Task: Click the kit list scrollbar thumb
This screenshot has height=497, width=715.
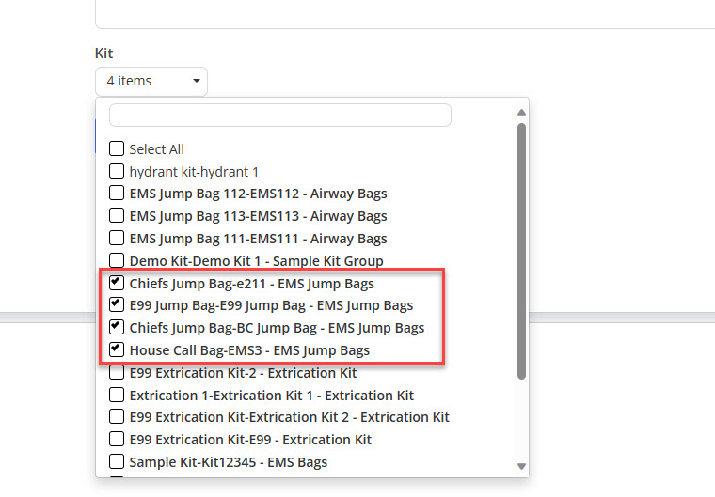Action: (521, 251)
